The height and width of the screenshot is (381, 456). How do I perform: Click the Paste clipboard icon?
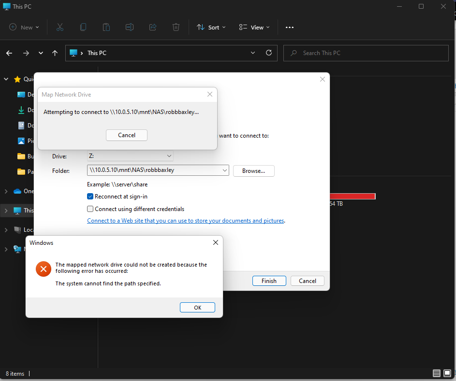(106, 28)
